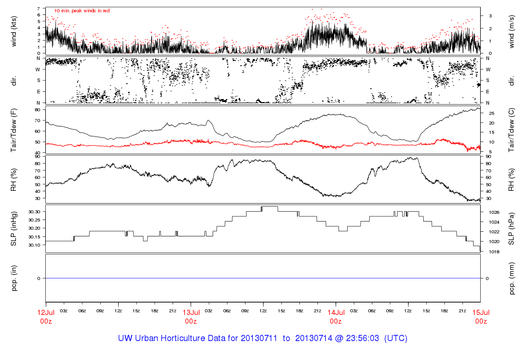Screen dimensions: 526x359
Task: Select the "30.25" tick on SLP axis
Action: point(34,220)
